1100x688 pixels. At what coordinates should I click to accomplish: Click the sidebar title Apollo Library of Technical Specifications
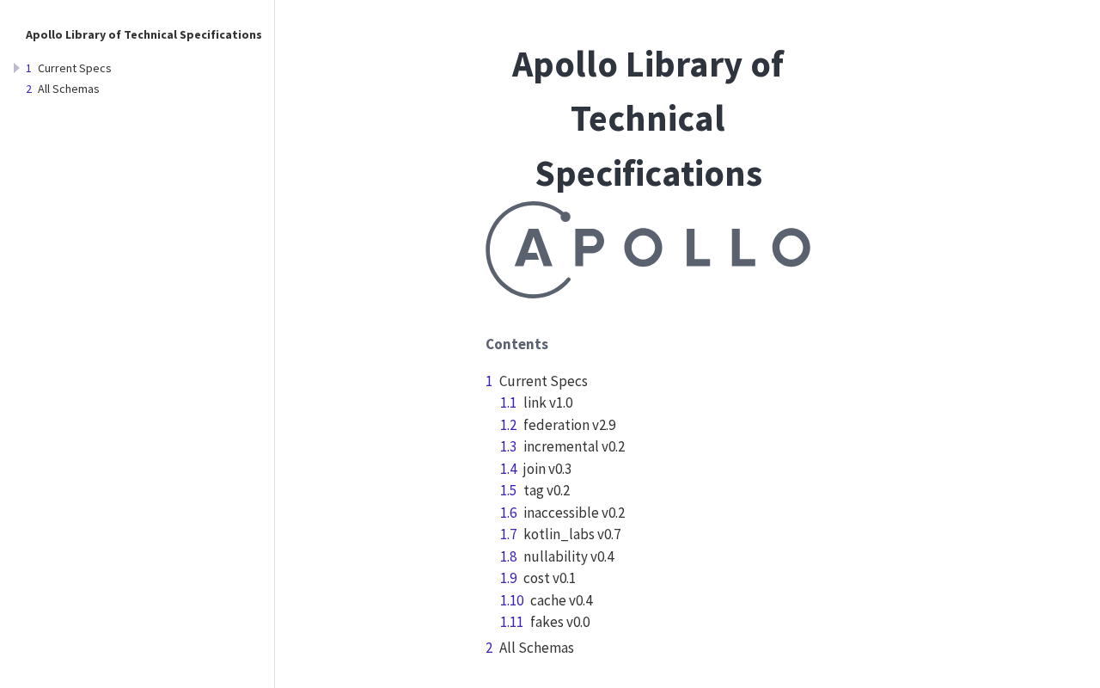(144, 34)
